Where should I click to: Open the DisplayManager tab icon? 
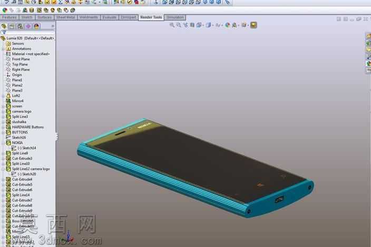coord(36,26)
